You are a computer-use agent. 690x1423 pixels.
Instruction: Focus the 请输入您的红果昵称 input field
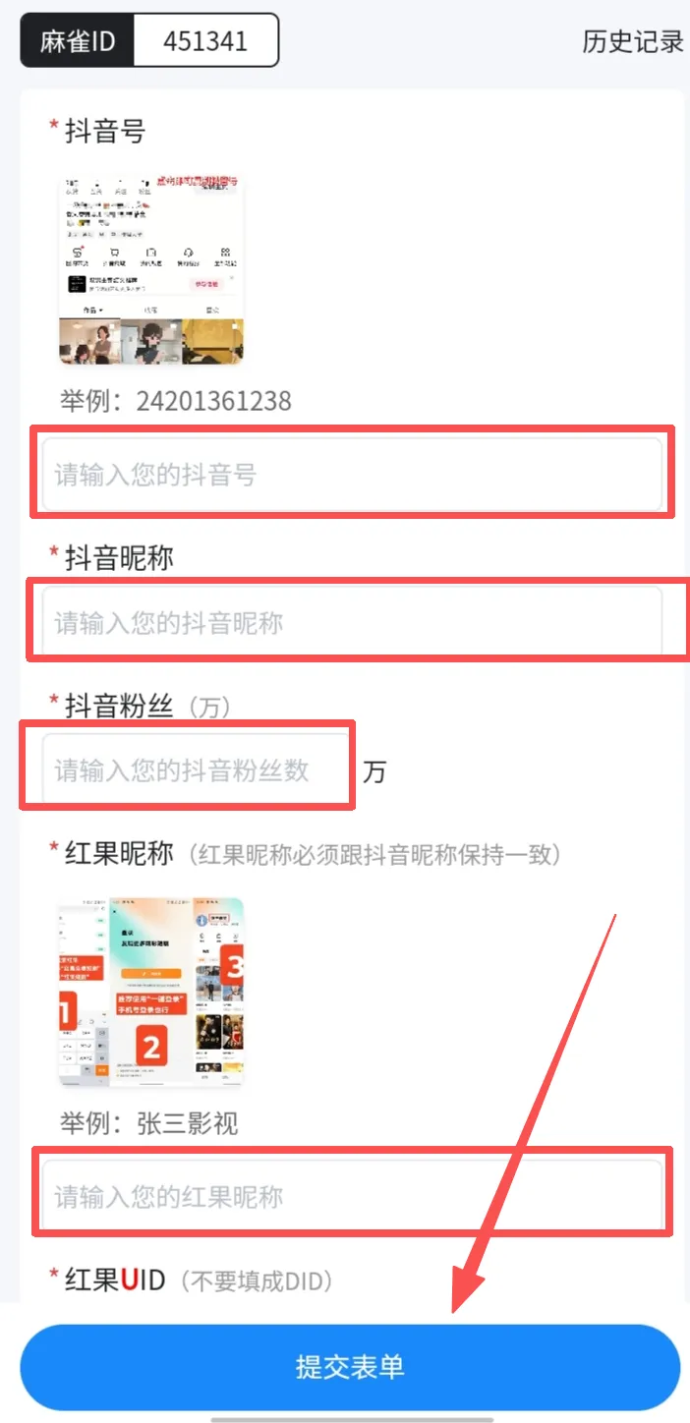point(352,1196)
